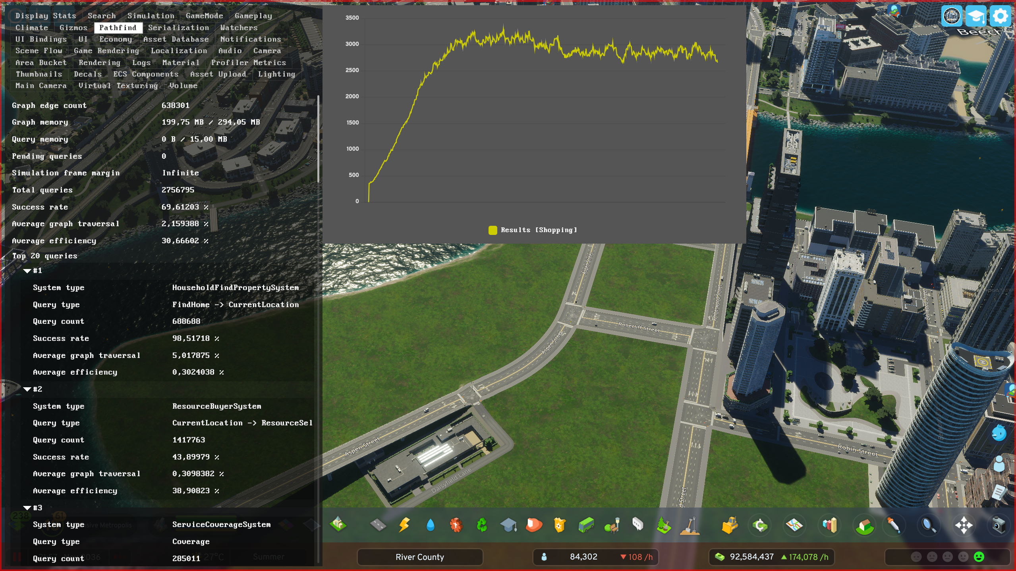Open the Garbage Management recycle icon
Screen dimensions: 1016x571
click(482, 525)
